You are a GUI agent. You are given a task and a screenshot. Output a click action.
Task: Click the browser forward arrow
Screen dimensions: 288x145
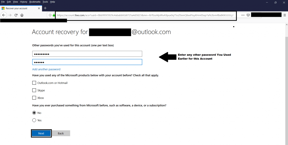10,15
